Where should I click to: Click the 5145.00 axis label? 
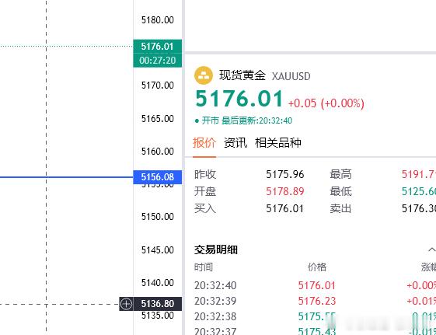pos(158,250)
